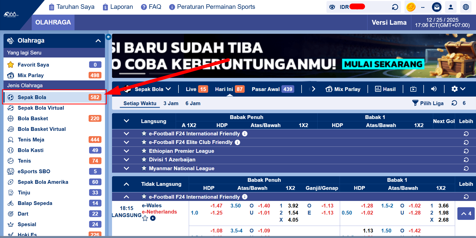Switch to the Pasar Awal tab
The image size is (476, 238).
coord(266,89)
